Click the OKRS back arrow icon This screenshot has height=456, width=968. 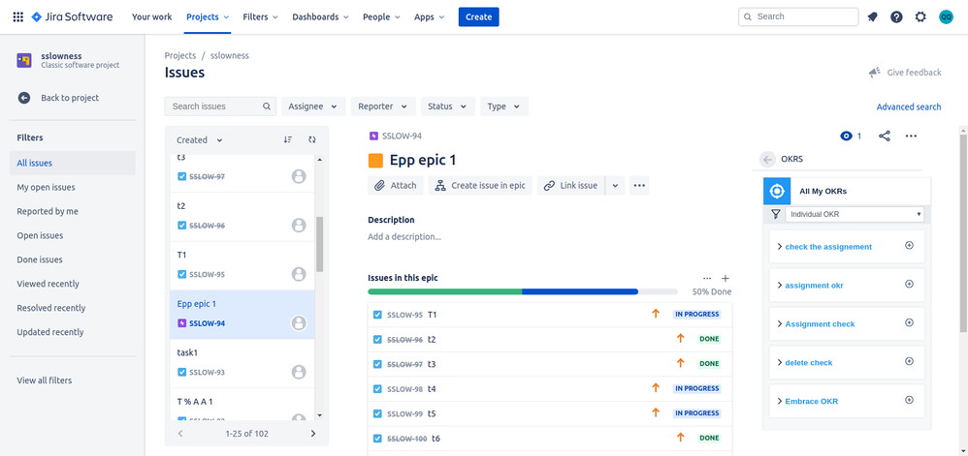[x=767, y=159]
